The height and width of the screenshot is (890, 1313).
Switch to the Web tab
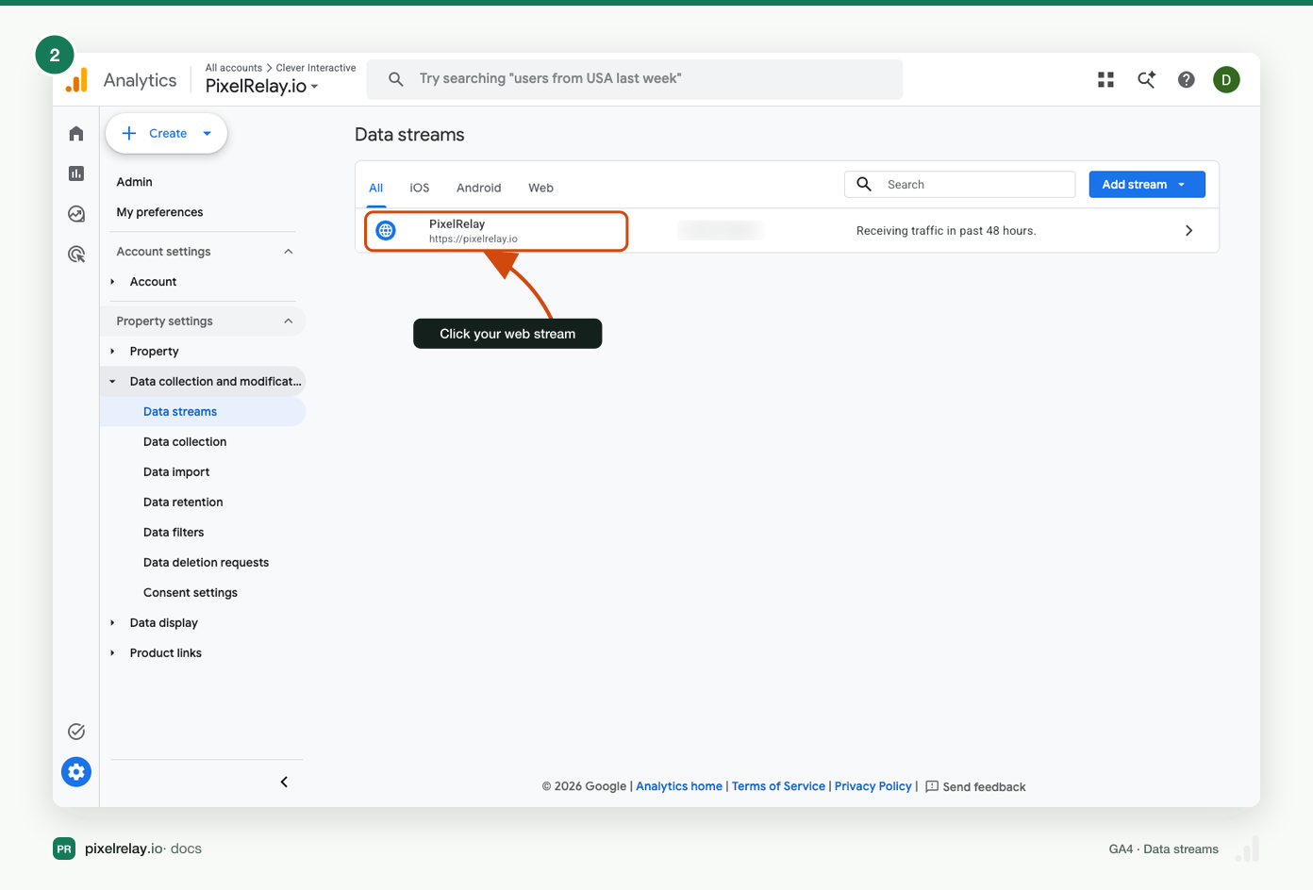pyautogui.click(x=541, y=188)
